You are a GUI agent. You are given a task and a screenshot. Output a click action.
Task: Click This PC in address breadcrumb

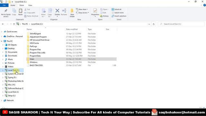[x=25, y=24]
